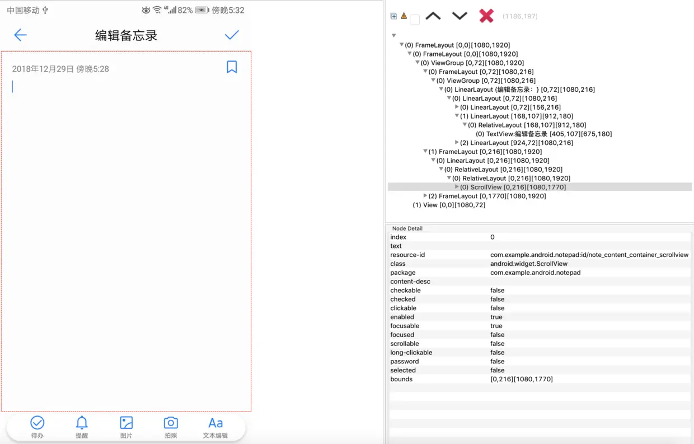The width and height of the screenshot is (694, 444).
Task: Click the Wi-Fi icon in the phone status bar
Action: [x=157, y=10]
